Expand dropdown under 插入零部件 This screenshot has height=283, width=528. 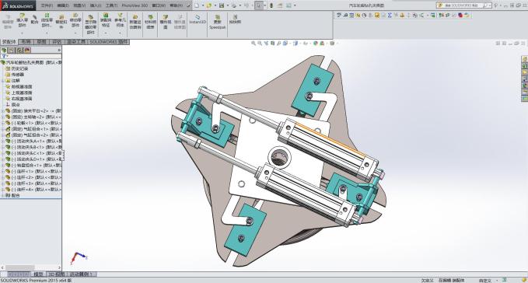pos(22,33)
